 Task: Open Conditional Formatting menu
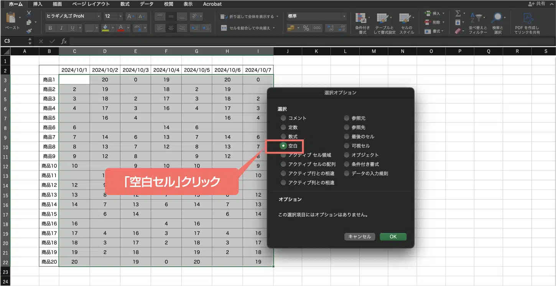pyautogui.click(x=362, y=23)
